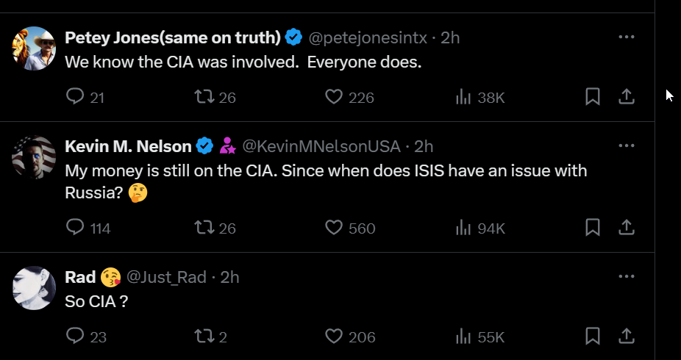
Task: Click Kevin M. Nelson's display name
Action: 129,146
